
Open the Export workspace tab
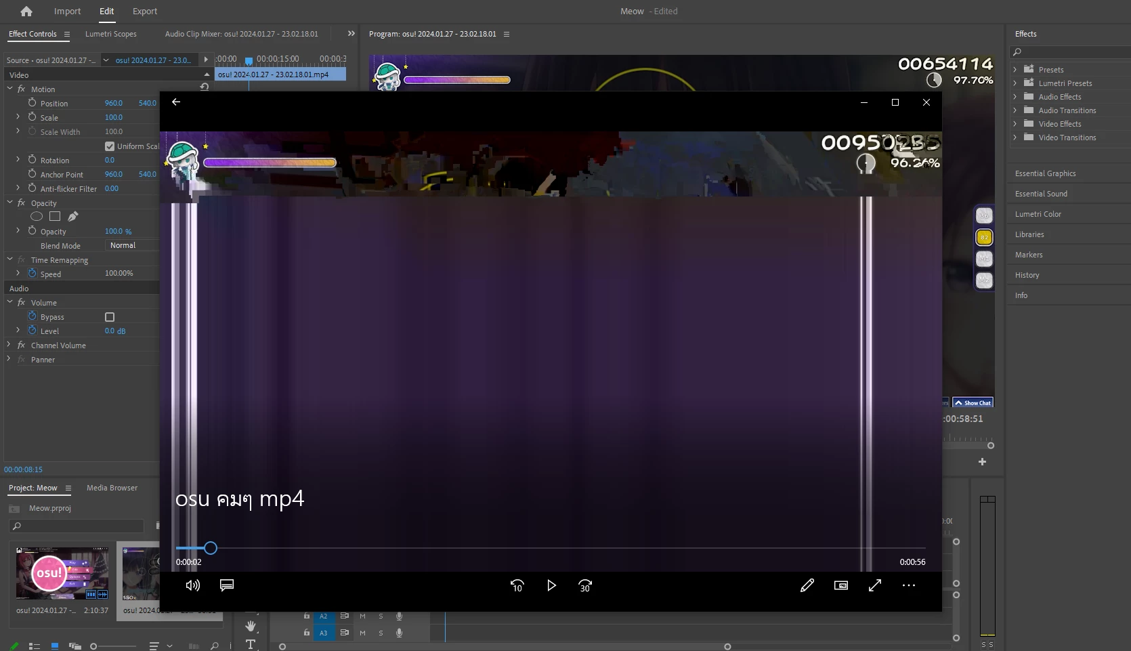[x=145, y=11]
